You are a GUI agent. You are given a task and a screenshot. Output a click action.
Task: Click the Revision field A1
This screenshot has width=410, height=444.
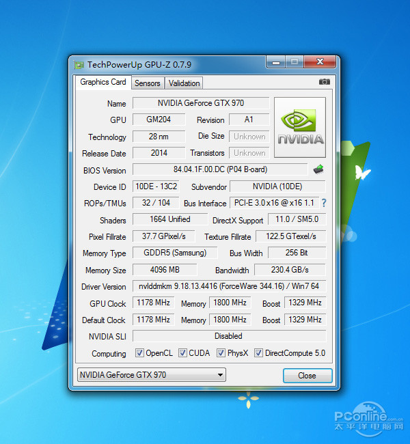coord(249,120)
